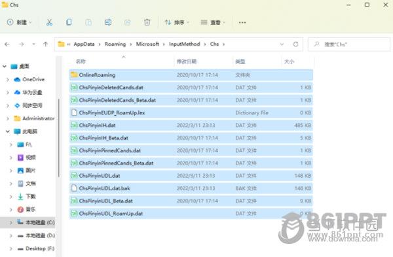Select ChsPinyinDeletedCands_Beta.dat file

click(x=191, y=100)
